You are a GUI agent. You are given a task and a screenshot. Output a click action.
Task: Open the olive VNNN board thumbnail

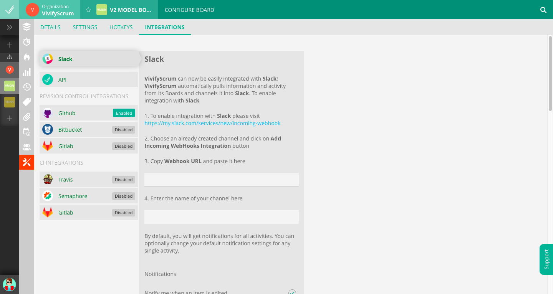tap(10, 102)
